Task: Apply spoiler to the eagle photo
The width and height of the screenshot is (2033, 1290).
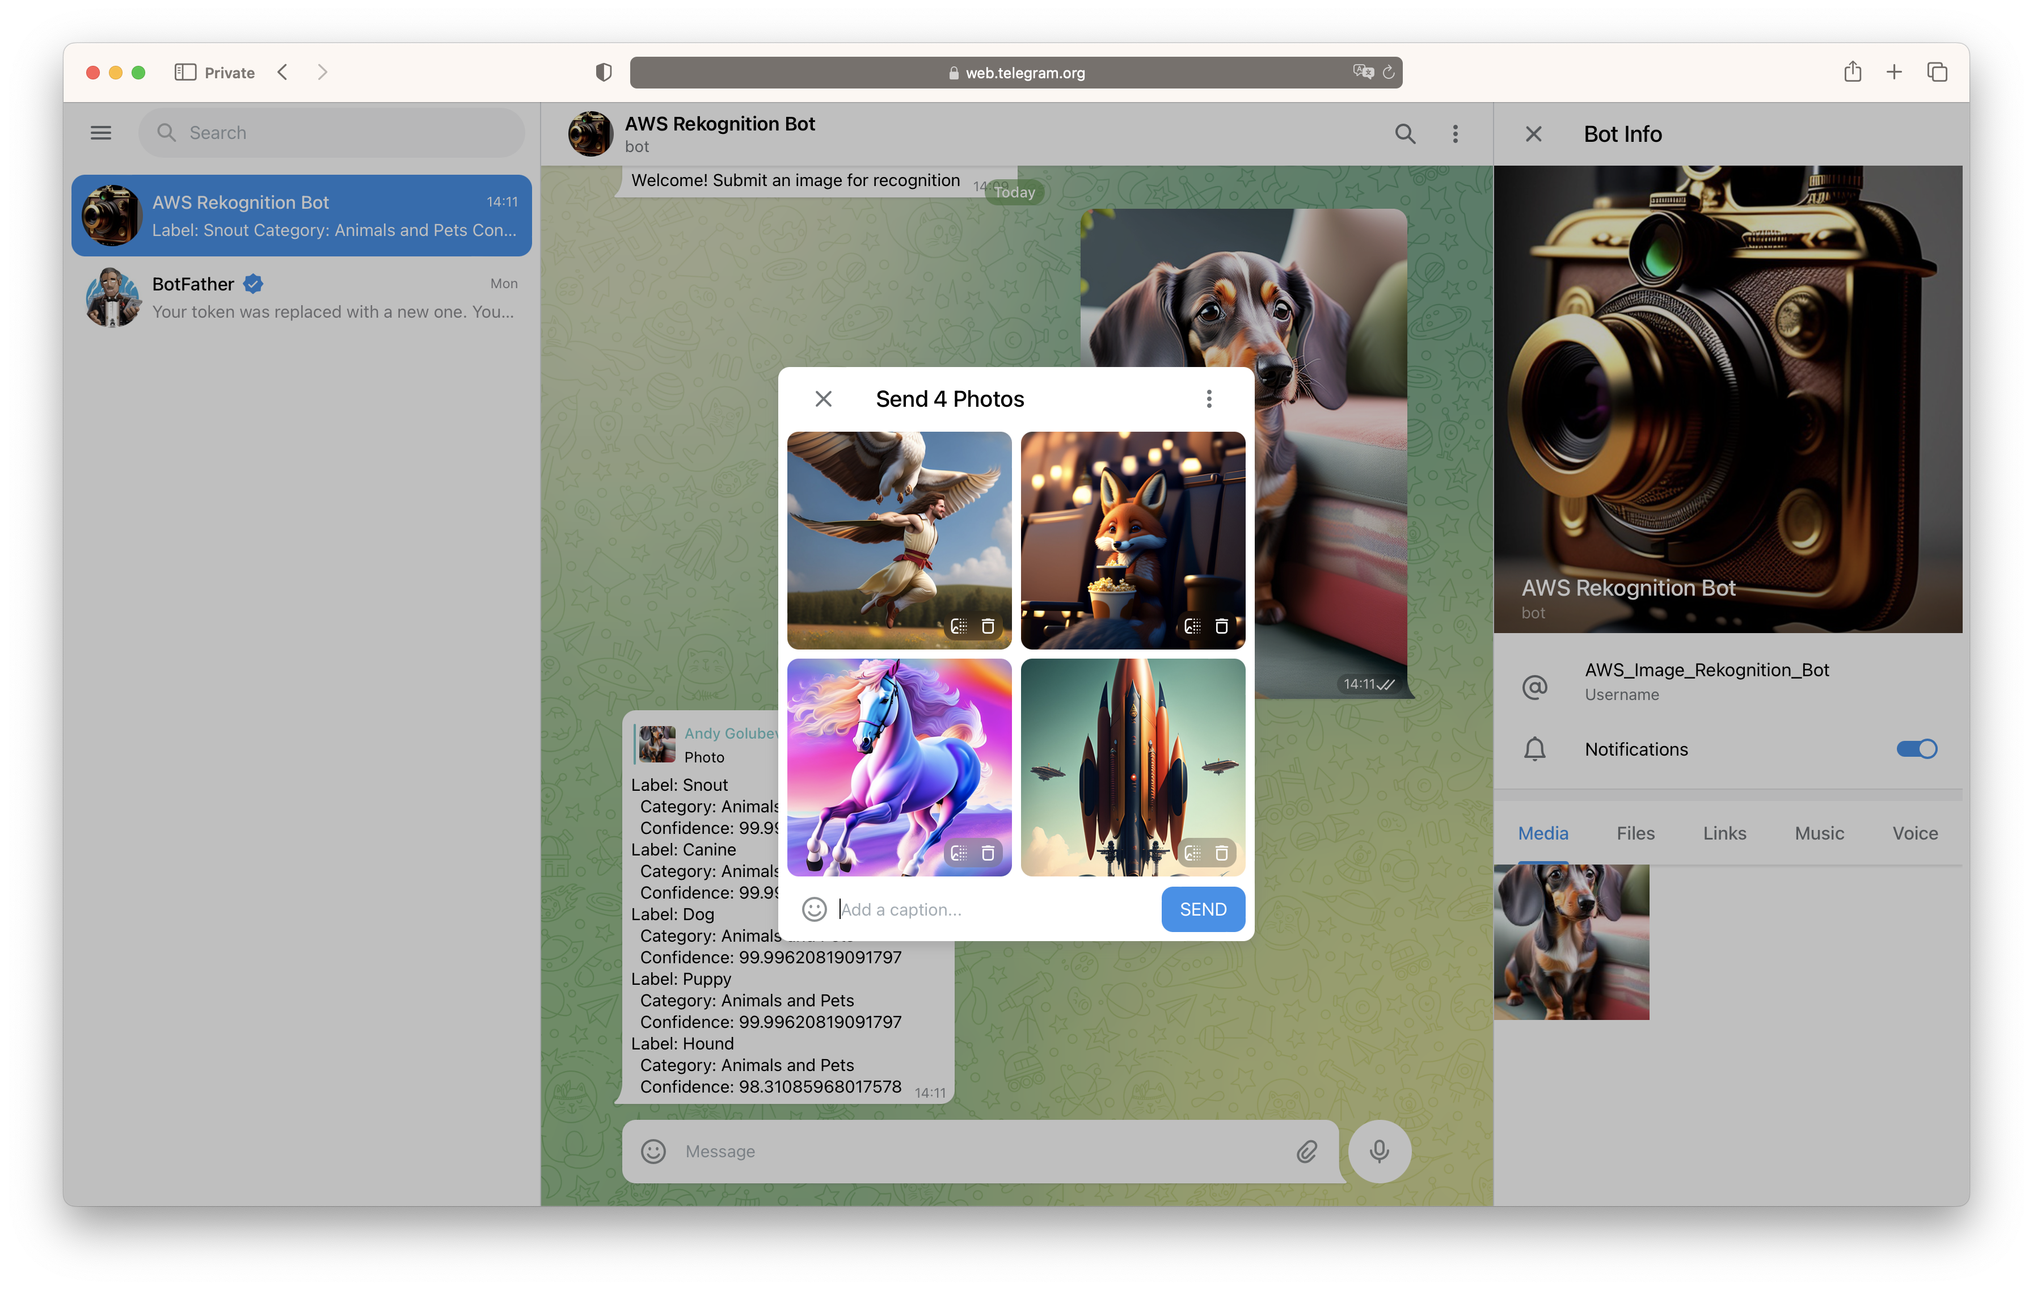Action: (959, 626)
